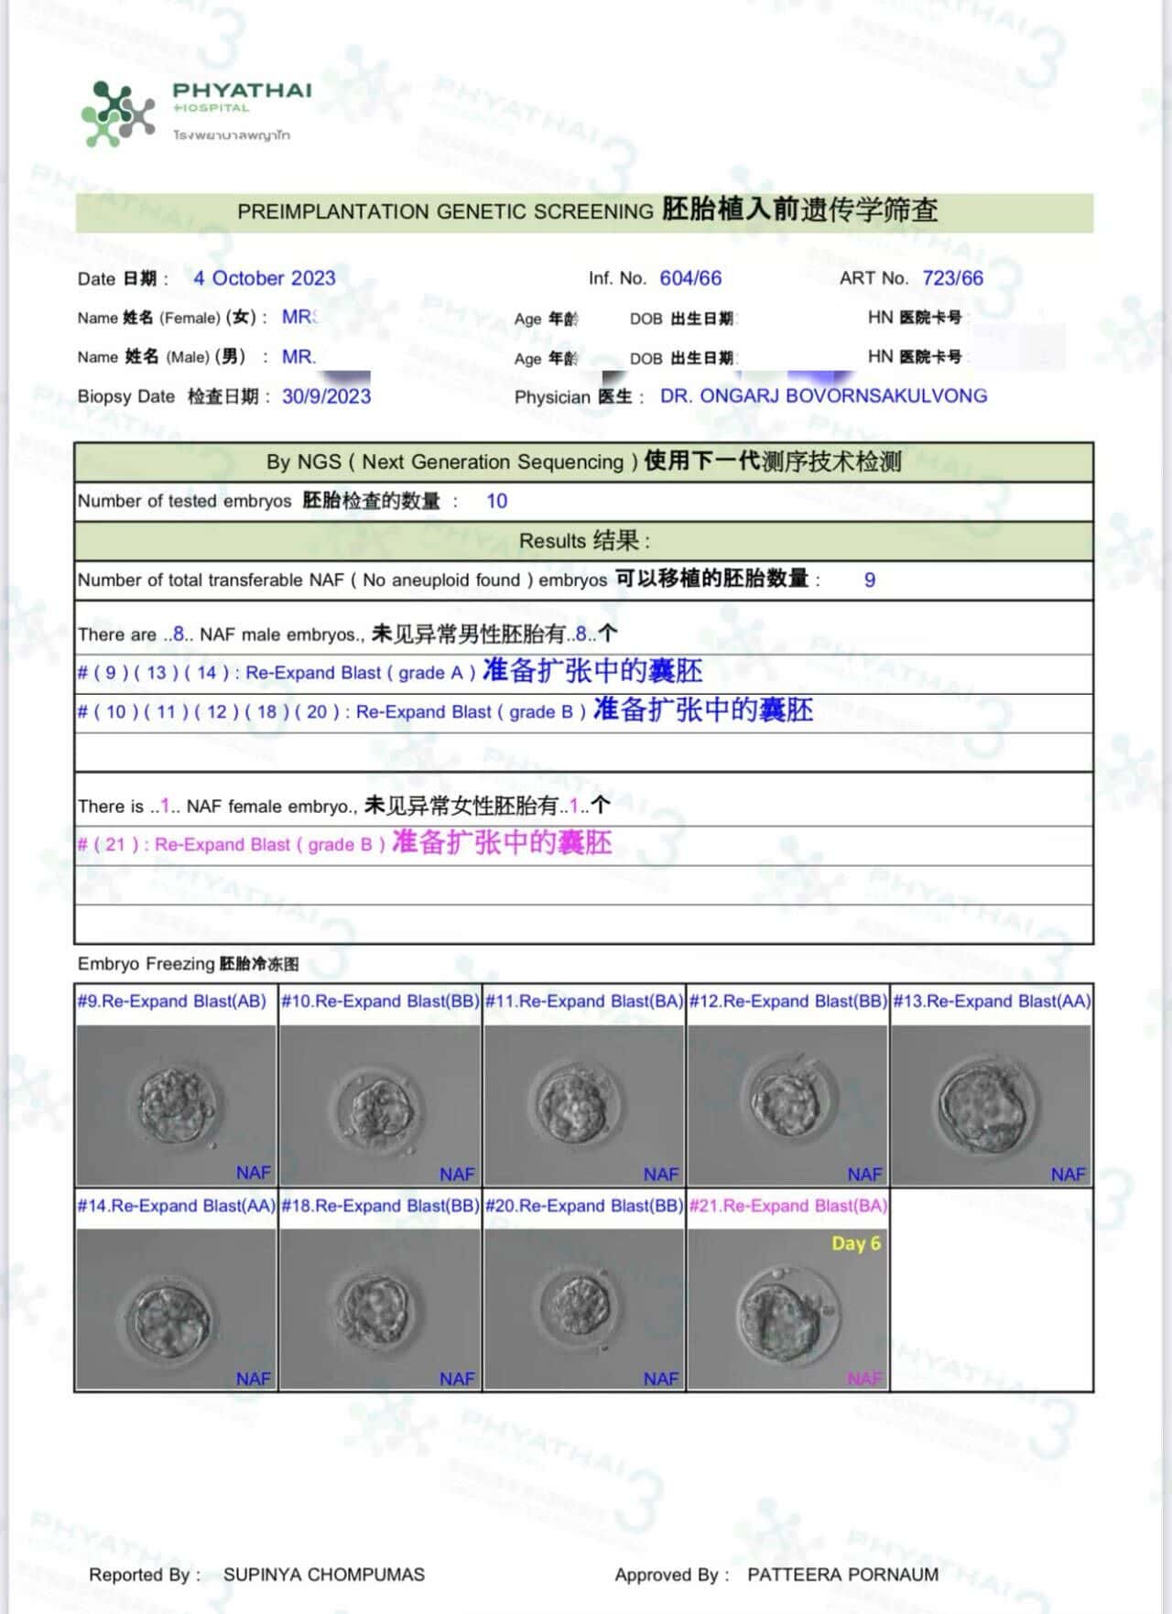Click the embryo #18 Re-Expand Blast(BB) photo
Image resolution: width=1172 pixels, height=1614 pixels.
coord(380,1309)
